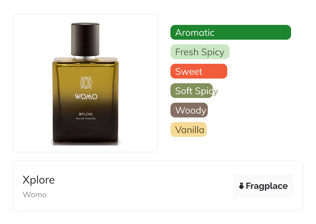This screenshot has height=224, width=316.
Task: Choose the brown Woody accord bar
Action: [x=189, y=110]
